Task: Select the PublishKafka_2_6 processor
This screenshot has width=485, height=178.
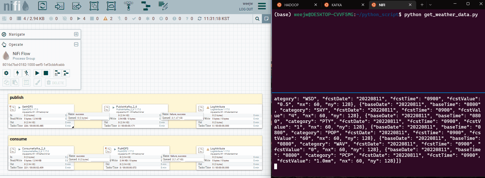Action: coord(135,116)
